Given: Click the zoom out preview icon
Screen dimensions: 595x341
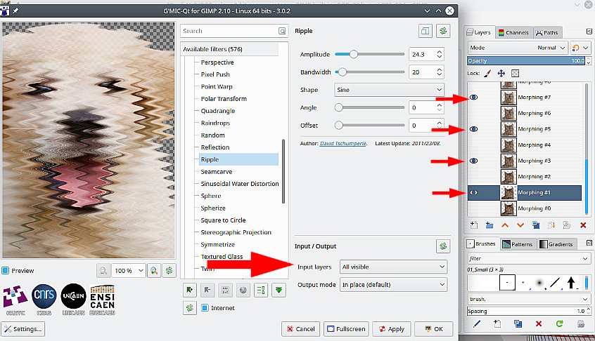Looking at the screenshot, I should 103,271.
